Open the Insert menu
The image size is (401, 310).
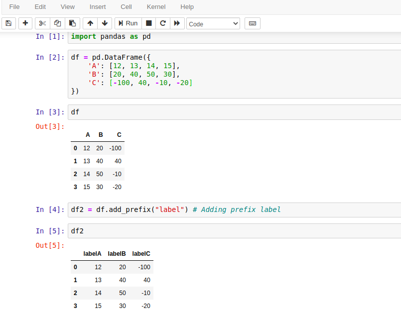pos(98,7)
